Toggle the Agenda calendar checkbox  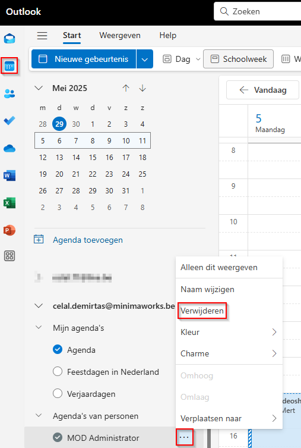(x=58, y=349)
